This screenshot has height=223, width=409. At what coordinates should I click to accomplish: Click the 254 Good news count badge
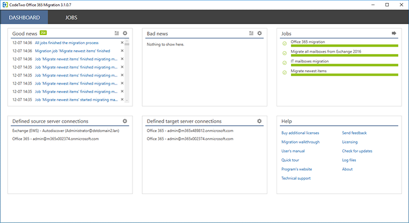tap(43, 33)
